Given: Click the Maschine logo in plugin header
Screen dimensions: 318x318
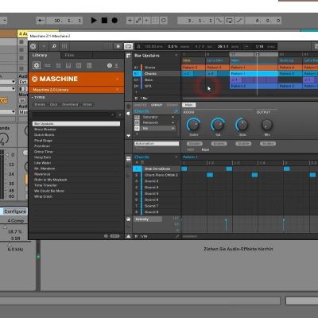Looking at the screenshot, I should pos(33,47).
